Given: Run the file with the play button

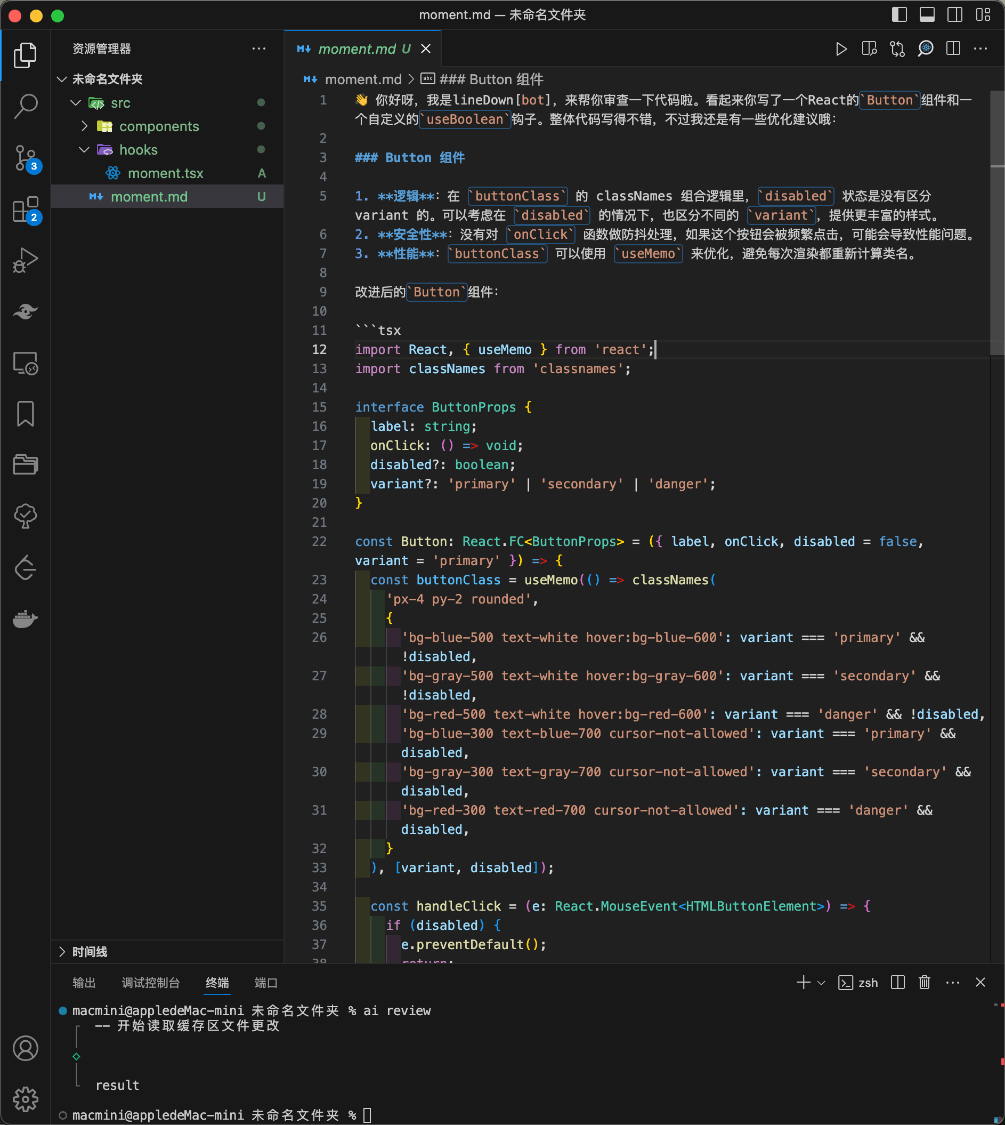Looking at the screenshot, I should (x=841, y=49).
